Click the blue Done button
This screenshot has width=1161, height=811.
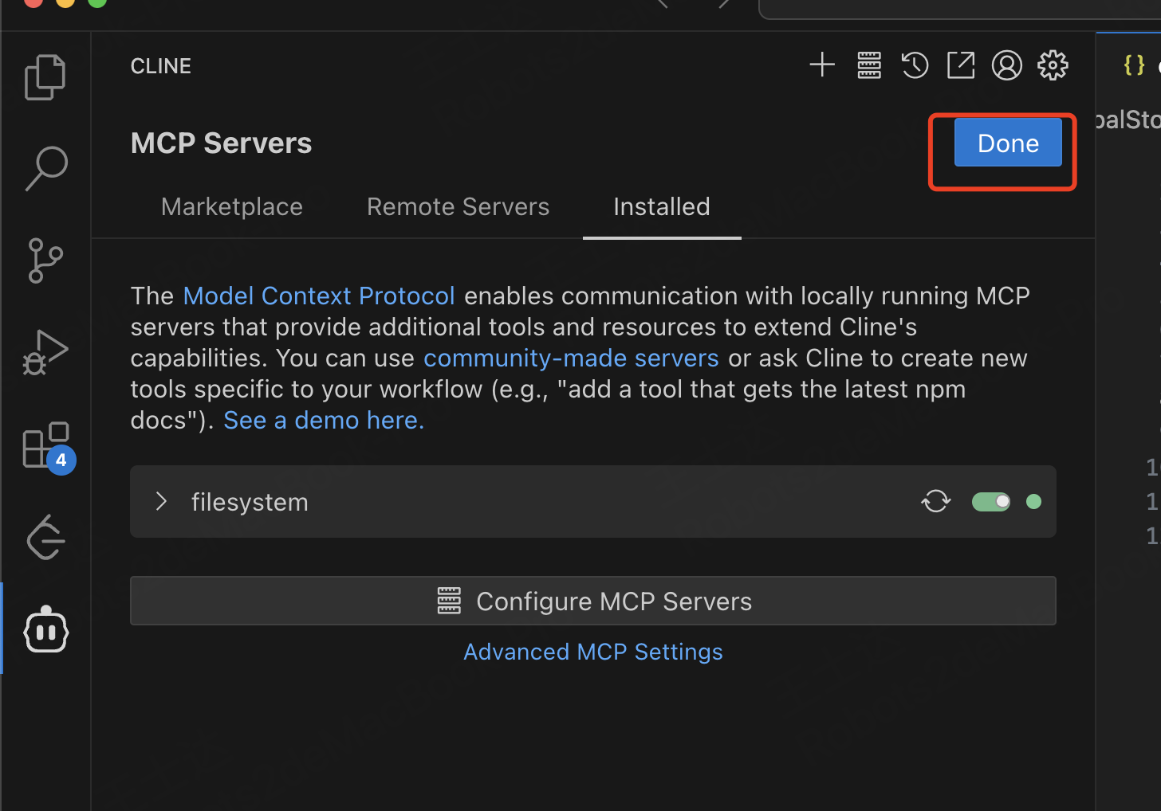click(x=1008, y=143)
